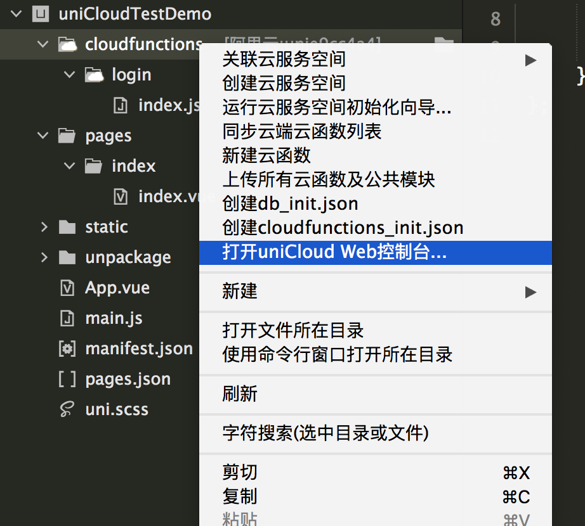
Task: Choose 新建云函数 from the context menu
Action: tap(266, 155)
